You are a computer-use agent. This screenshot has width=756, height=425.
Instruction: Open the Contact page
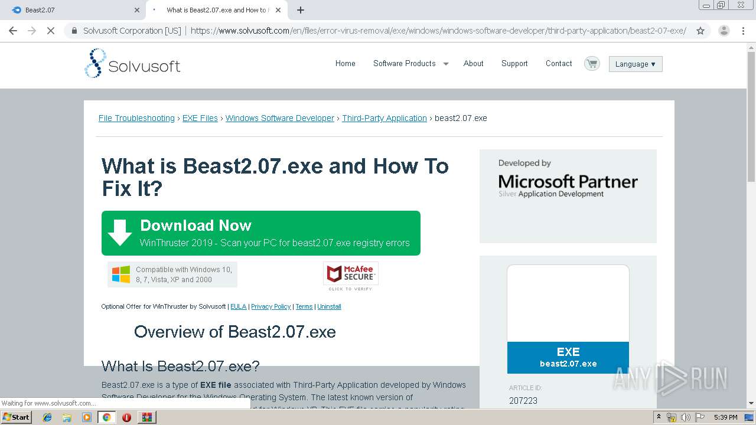(559, 63)
